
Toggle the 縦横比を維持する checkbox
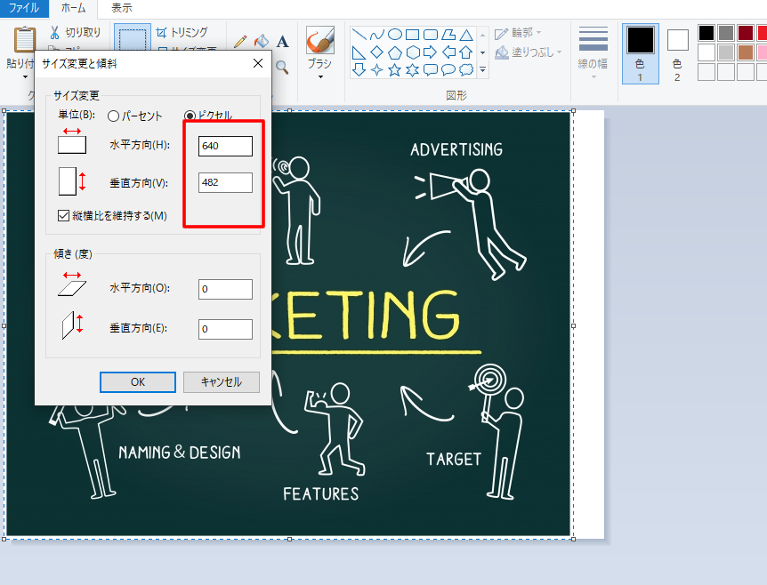[63, 215]
